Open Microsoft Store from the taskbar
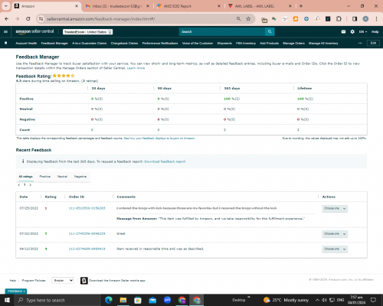This screenshot has width=383, height=306. 138,300
